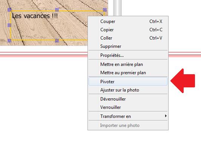Click the Les vacances !!! text box
201x142 pixels.
pos(35,16)
